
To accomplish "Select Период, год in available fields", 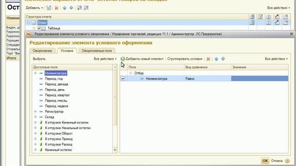I will [54, 79].
